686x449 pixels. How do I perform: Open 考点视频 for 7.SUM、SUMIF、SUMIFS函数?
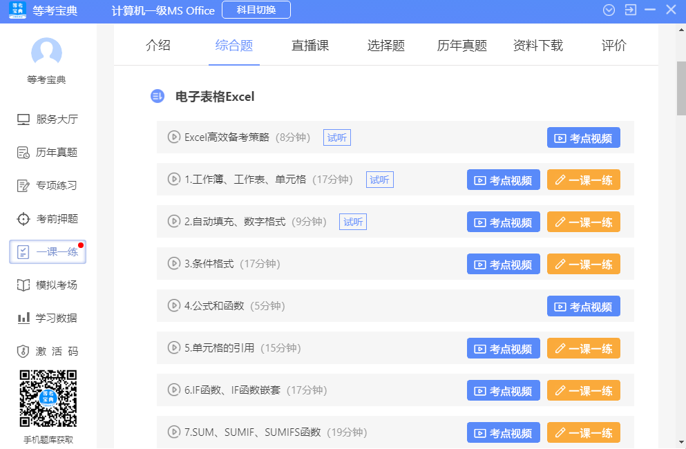pyautogui.click(x=503, y=432)
